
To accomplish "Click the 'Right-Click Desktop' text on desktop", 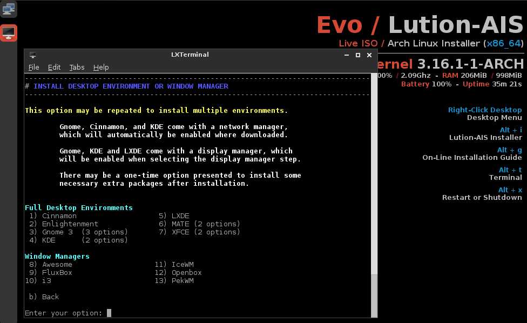I will (485, 110).
